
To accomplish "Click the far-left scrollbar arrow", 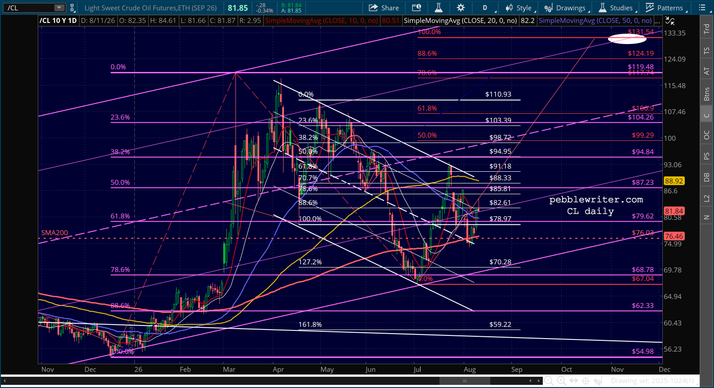I will [x=5, y=381].
